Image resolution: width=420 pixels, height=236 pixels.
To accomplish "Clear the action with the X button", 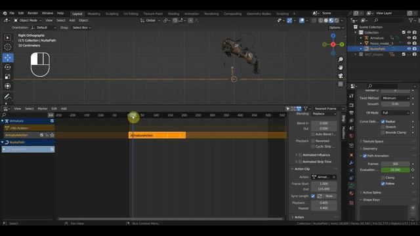I will [x=334, y=177].
